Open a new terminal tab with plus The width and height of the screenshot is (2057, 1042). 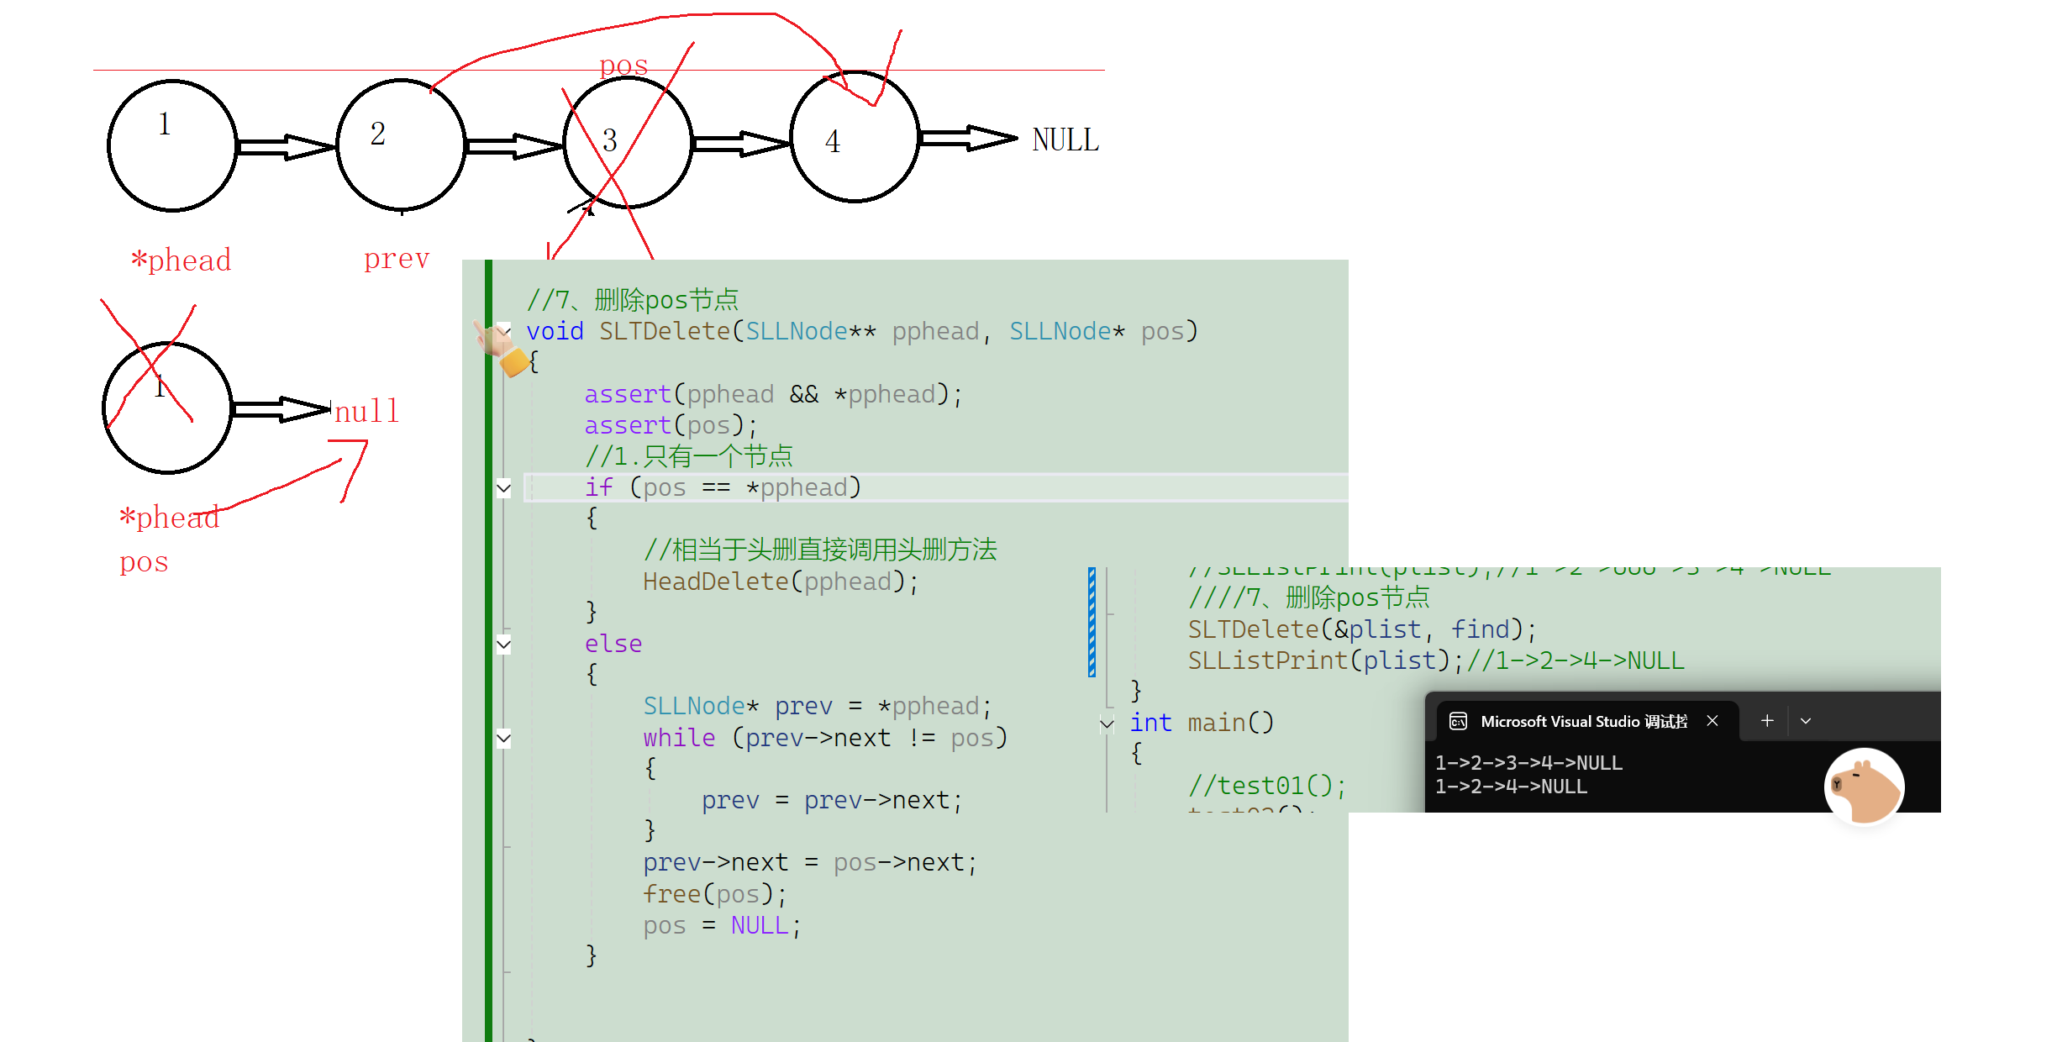coord(1767,720)
